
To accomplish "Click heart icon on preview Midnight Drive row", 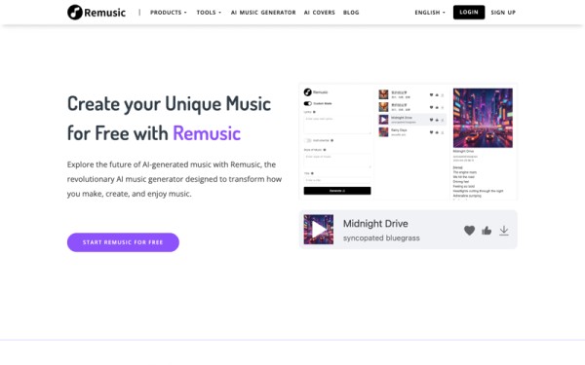I will tap(432, 120).
